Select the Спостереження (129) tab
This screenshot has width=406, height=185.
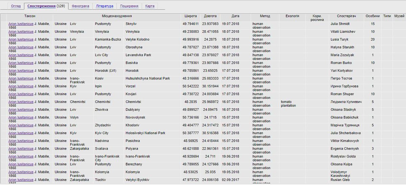pyautogui.click(x=46, y=6)
